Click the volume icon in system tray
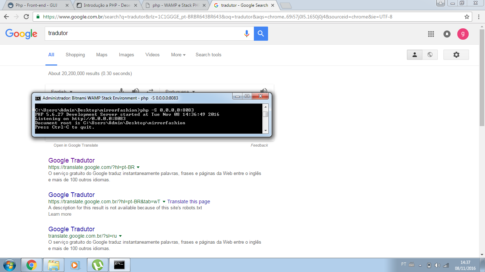 437,265
